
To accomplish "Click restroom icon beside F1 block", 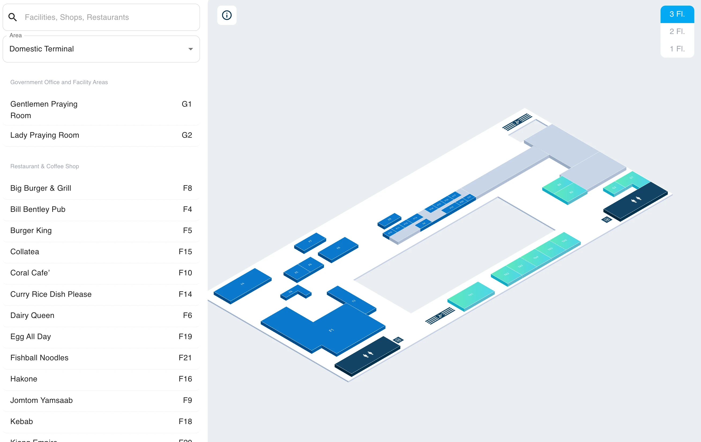I will pyautogui.click(x=368, y=354).
